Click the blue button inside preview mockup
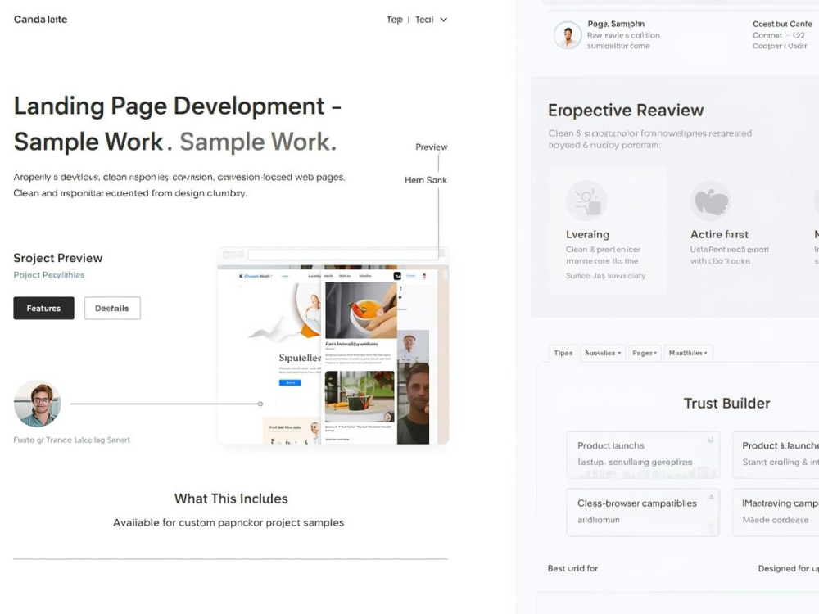Viewport: 819px width, 614px height. (291, 382)
